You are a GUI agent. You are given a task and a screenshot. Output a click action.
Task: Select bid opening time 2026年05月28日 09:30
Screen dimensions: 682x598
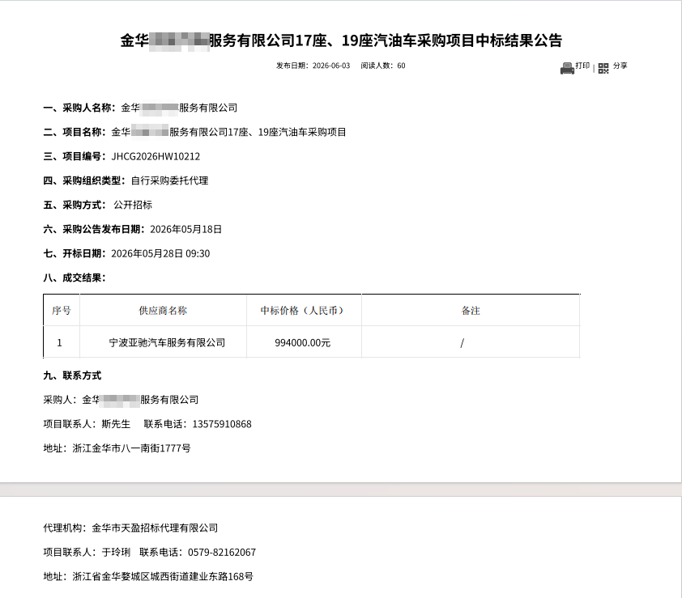(x=160, y=254)
